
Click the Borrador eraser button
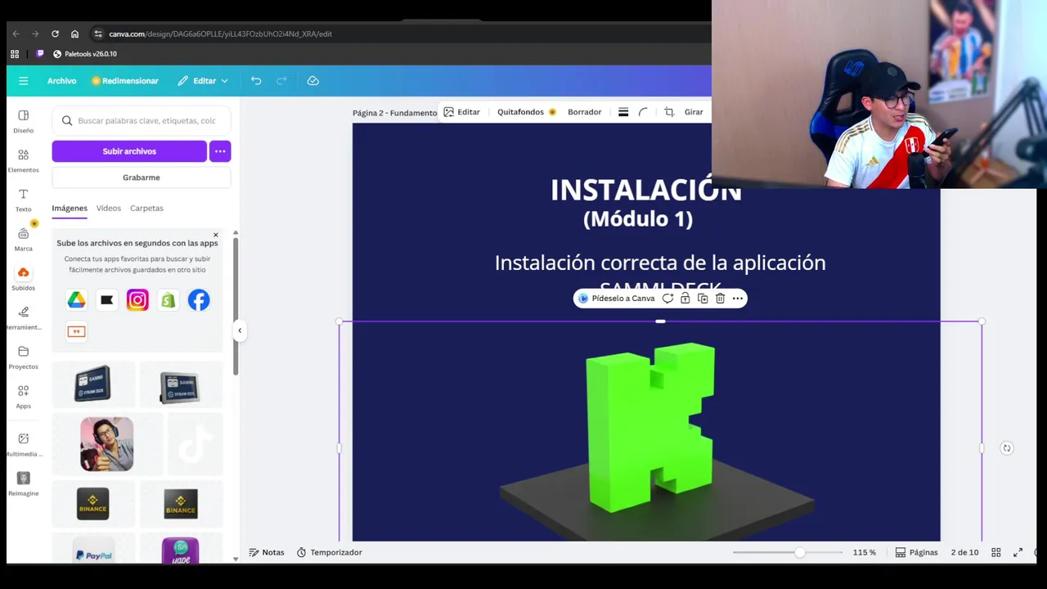pyautogui.click(x=585, y=112)
